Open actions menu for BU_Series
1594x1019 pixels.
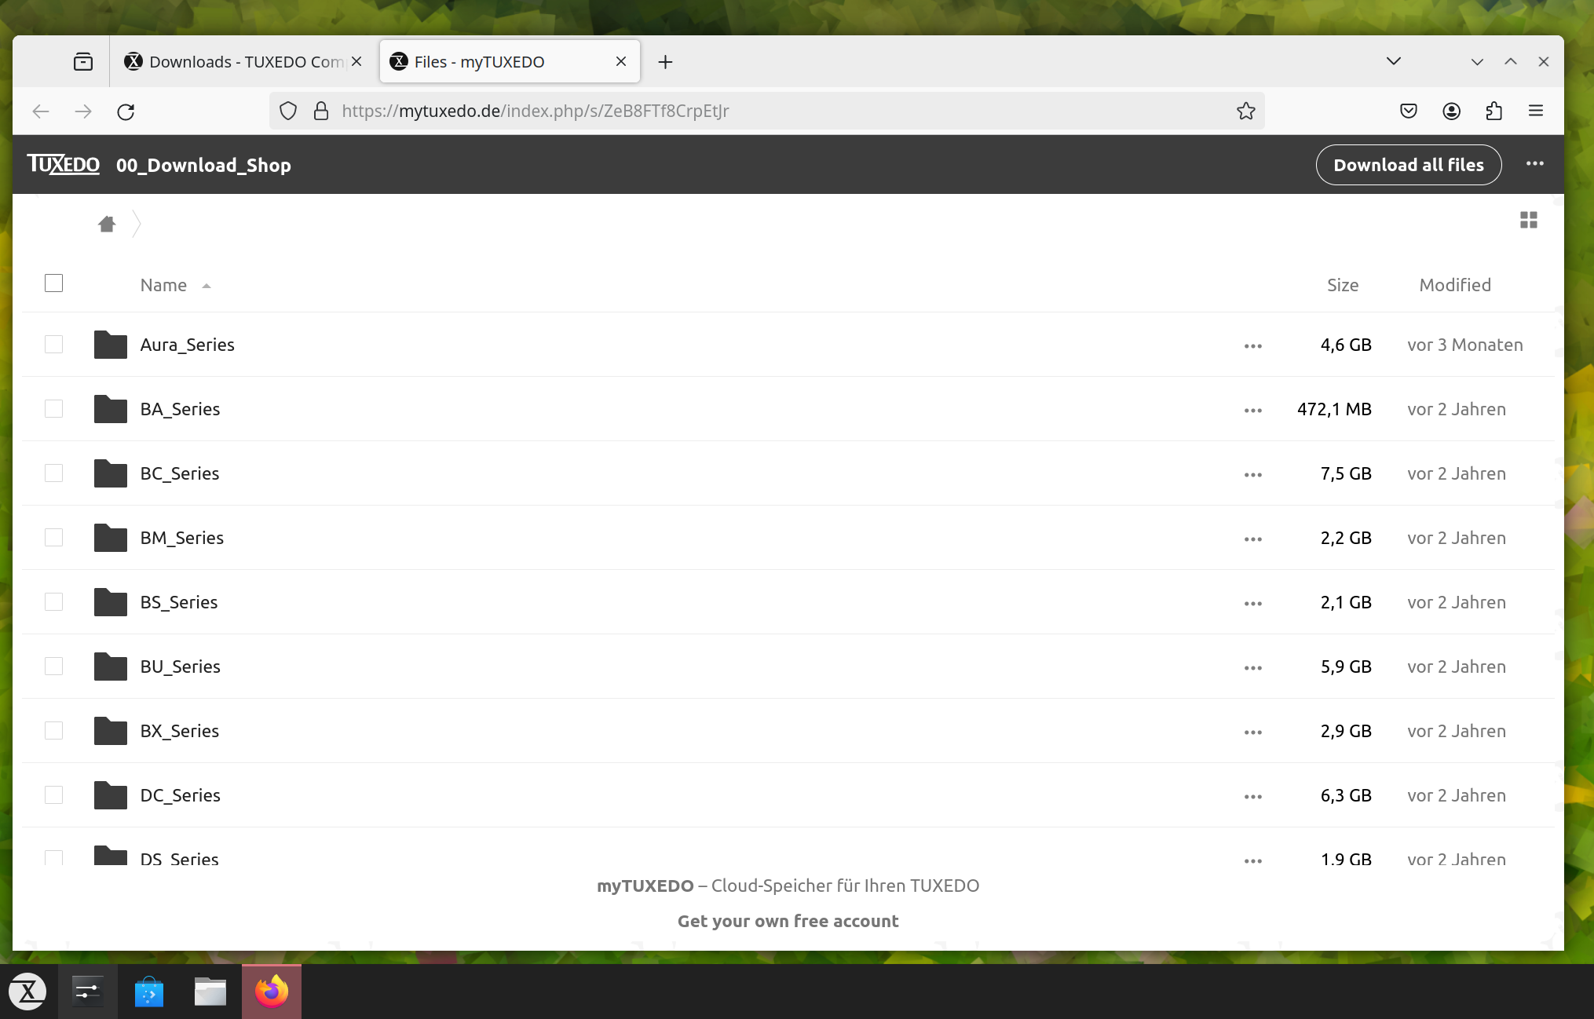pyautogui.click(x=1252, y=668)
